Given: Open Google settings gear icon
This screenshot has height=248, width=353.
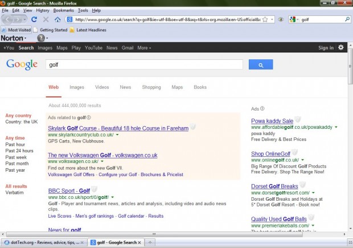Looking at the screenshot, I should (341, 47).
